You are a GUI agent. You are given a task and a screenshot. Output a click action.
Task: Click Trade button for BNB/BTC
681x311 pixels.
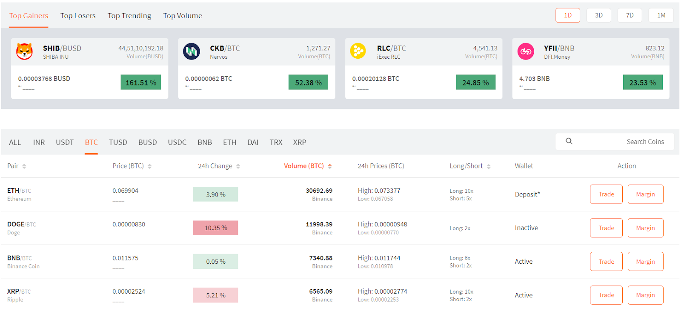point(606,261)
